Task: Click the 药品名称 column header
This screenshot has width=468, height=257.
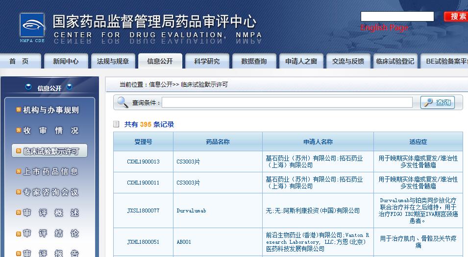Action: (x=218, y=142)
